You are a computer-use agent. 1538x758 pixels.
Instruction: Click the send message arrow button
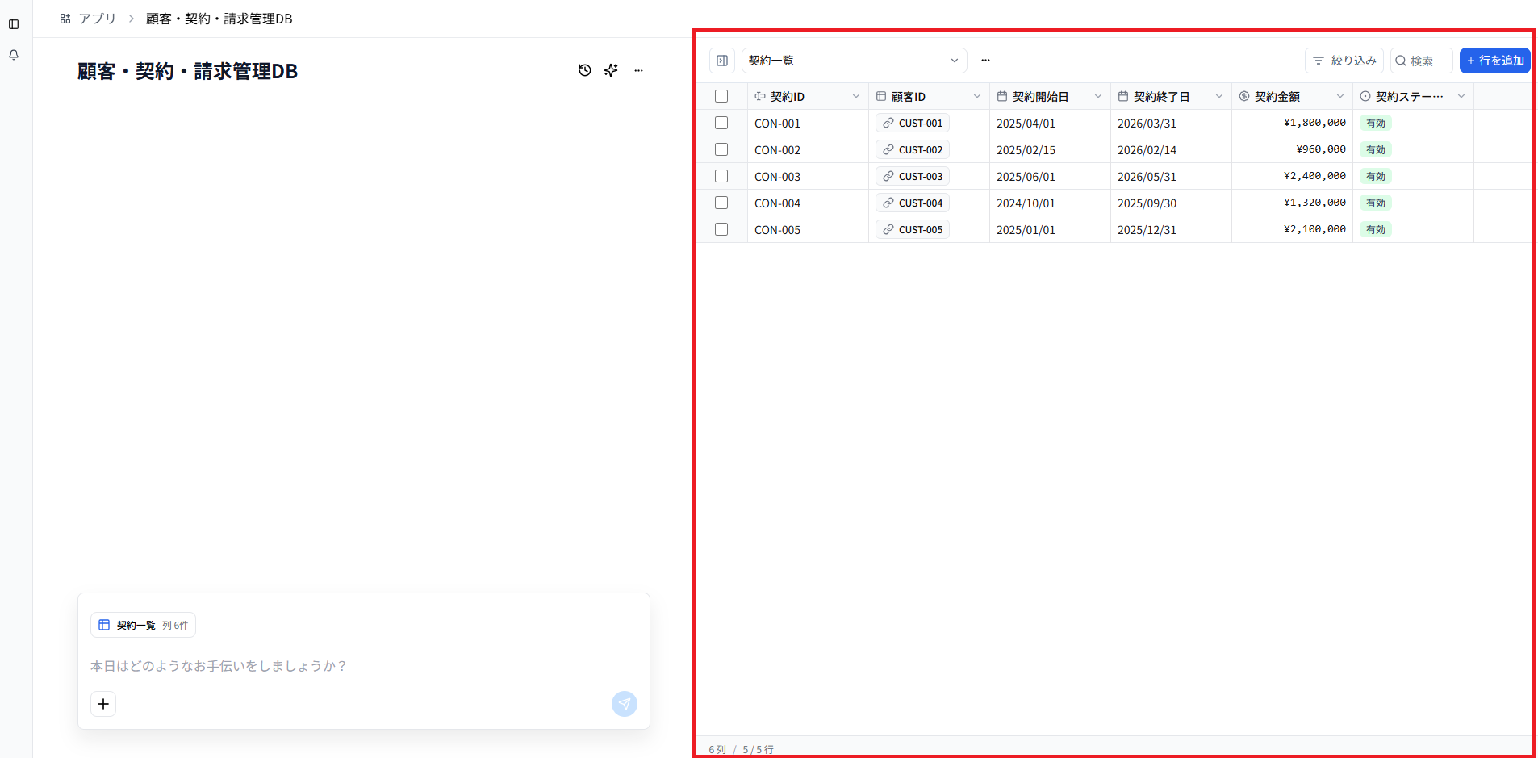click(x=625, y=704)
